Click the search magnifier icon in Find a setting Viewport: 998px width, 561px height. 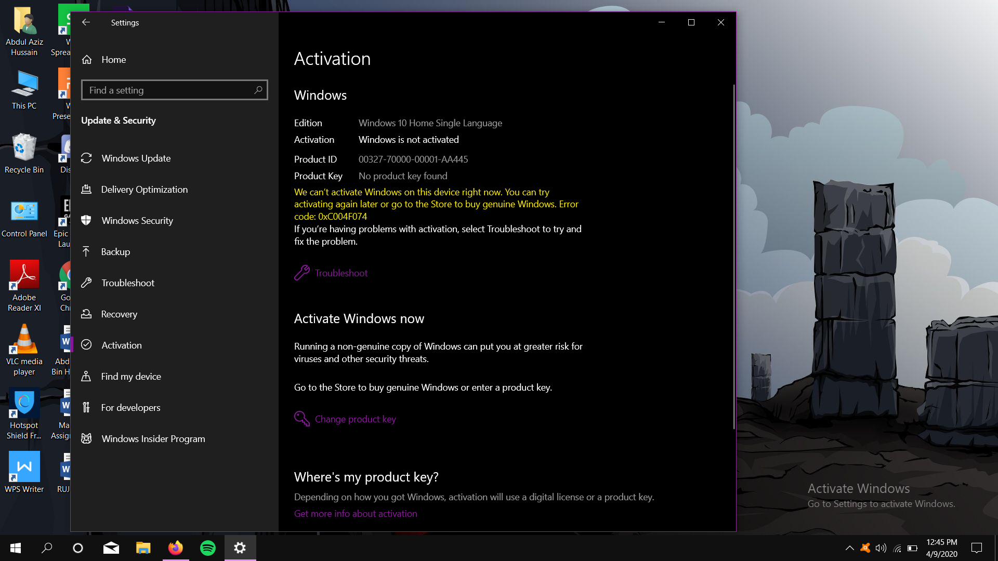pos(258,90)
